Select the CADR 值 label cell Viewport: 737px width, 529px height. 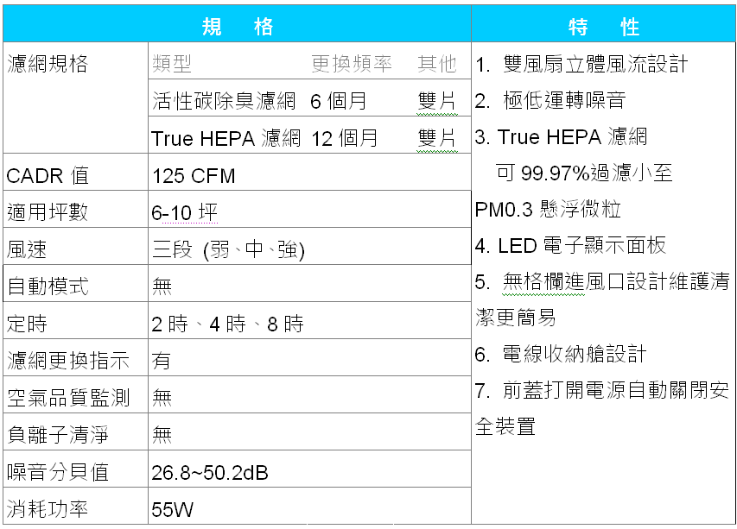(48, 176)
